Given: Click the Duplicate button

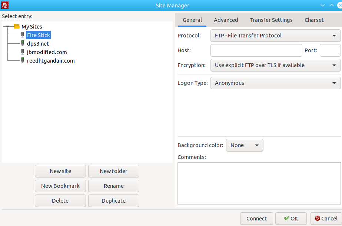Looking at the screenshot, I should coord(114,201).
